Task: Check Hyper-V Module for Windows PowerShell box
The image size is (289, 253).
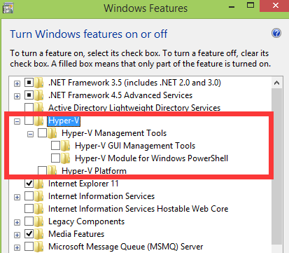Action: click(x=55, y=158)
